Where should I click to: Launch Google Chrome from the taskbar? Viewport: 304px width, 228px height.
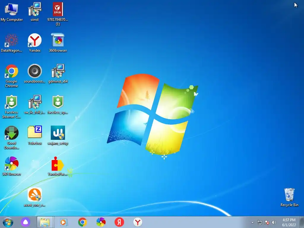(x=83, y=222)
